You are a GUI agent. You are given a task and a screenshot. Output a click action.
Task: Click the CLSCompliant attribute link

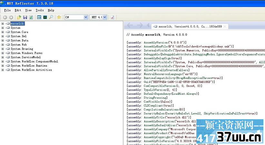point(153,106)
